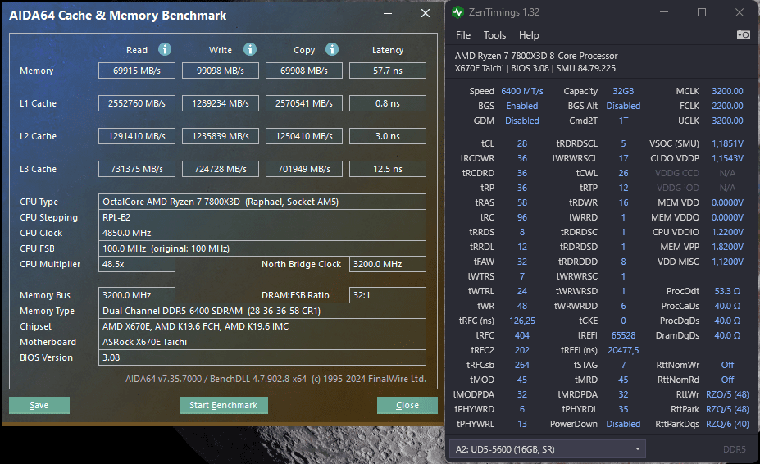The image size is (760, 464).
Task: Click the tREFI value 65528
Action: coord(623,335)
